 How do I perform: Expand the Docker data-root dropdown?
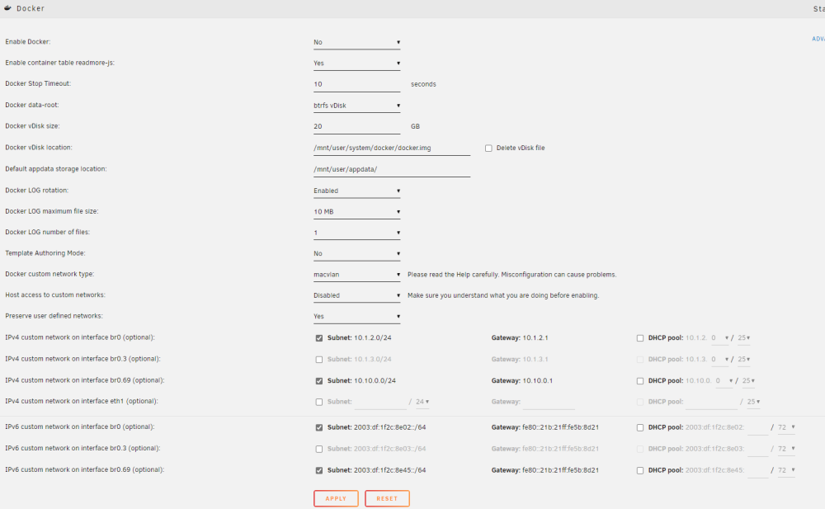pyautogui.click(x=356, y=106)
